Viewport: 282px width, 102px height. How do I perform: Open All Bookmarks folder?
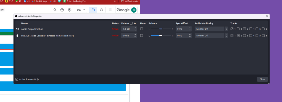[x=130, y=1]
